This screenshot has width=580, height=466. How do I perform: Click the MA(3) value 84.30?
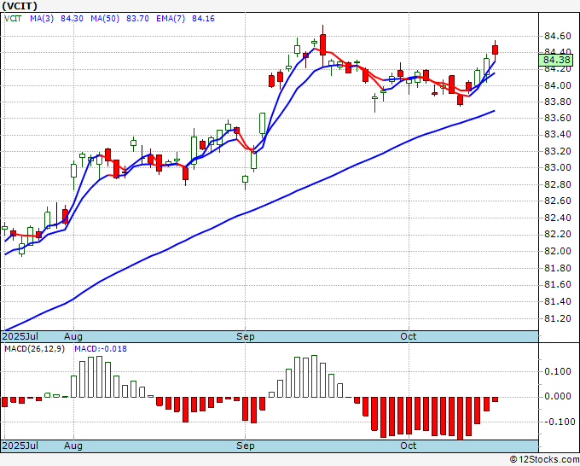pyautogui.click(x=72, y=19)
